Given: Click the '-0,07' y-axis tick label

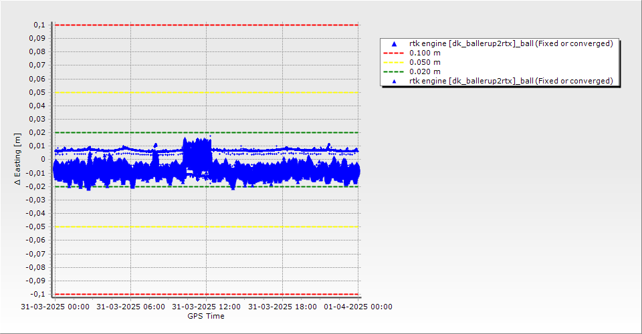Looking at the screenshot, I should point(36,254).
